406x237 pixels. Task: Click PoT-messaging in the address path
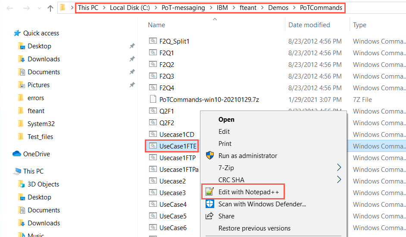tap(183, 8)
